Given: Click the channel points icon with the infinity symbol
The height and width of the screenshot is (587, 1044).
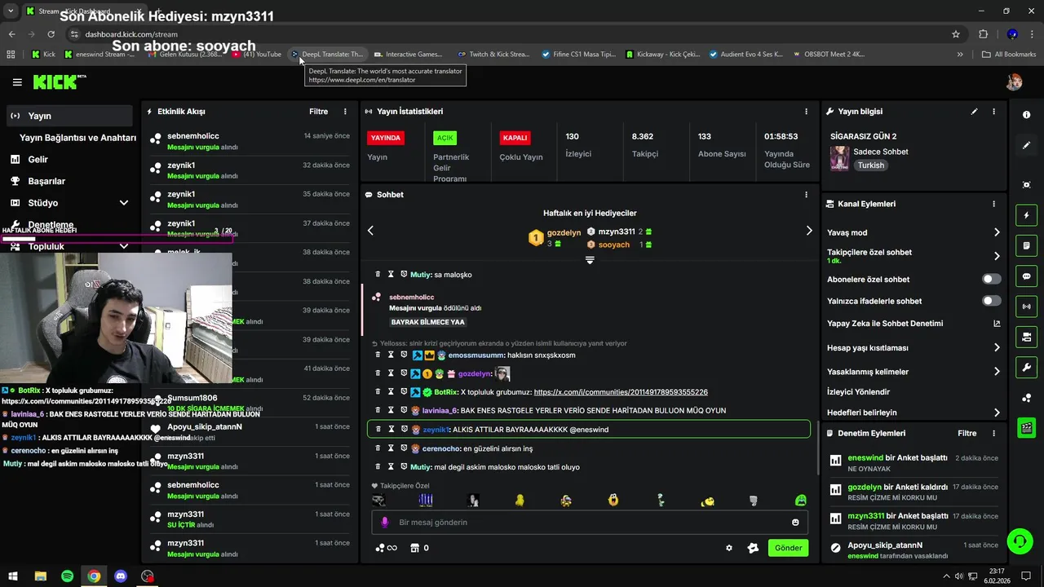Looking at the screenshot, I should 386,548.
